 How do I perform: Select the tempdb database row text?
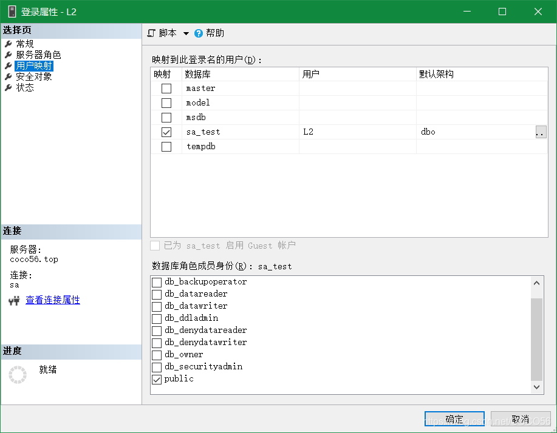[200, 147]
